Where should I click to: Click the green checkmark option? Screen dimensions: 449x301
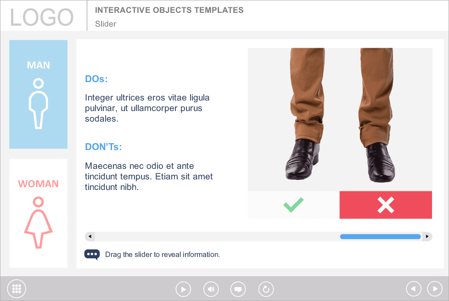click(x=293, y=205)
